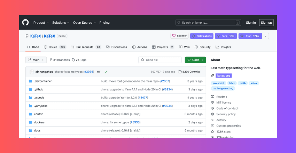View the 75 Tags link
The image size is (296, 153).
[79, 60]
